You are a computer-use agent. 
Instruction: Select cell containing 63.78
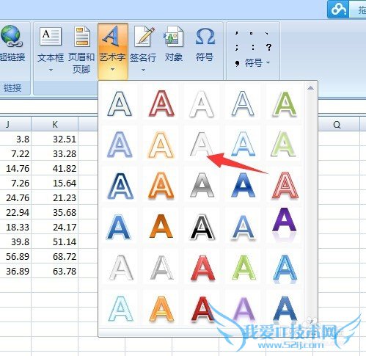pos(55,272)
